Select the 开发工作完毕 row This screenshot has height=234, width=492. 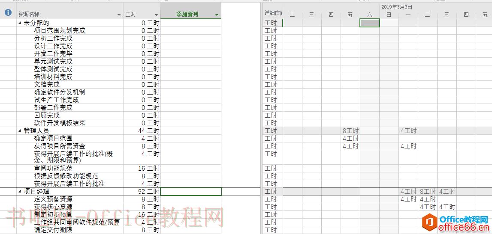[x=53, y=54]
